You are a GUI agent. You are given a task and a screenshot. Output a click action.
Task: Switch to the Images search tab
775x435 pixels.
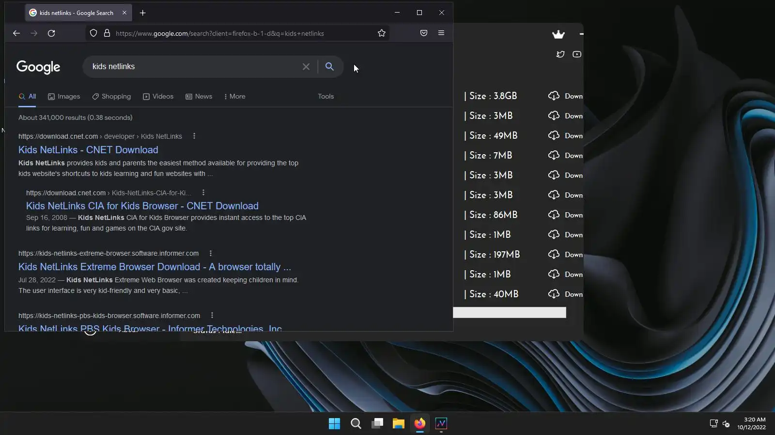point(64,96)
